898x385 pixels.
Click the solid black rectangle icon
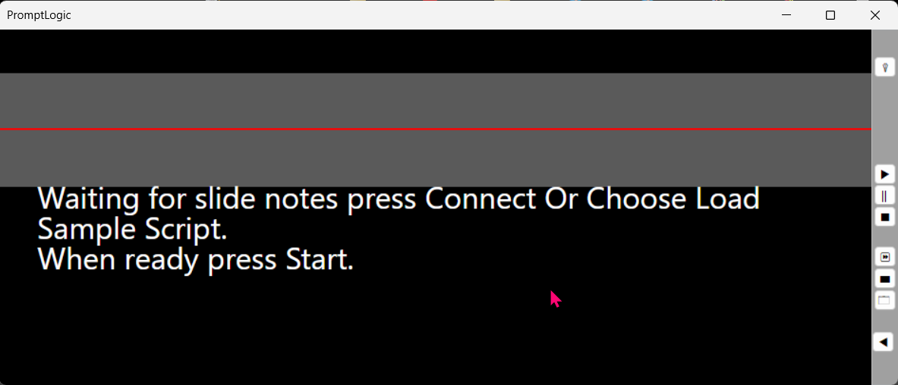pyautogui.click(x=884, y=279)
